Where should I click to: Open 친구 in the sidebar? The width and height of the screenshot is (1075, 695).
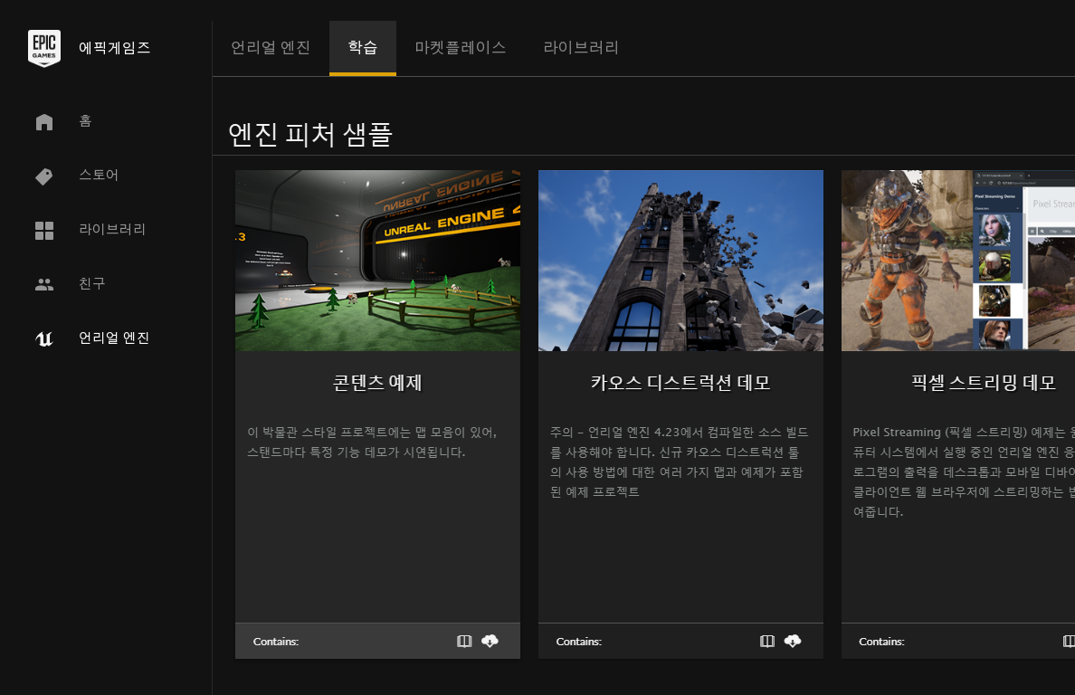coord(92,283)
